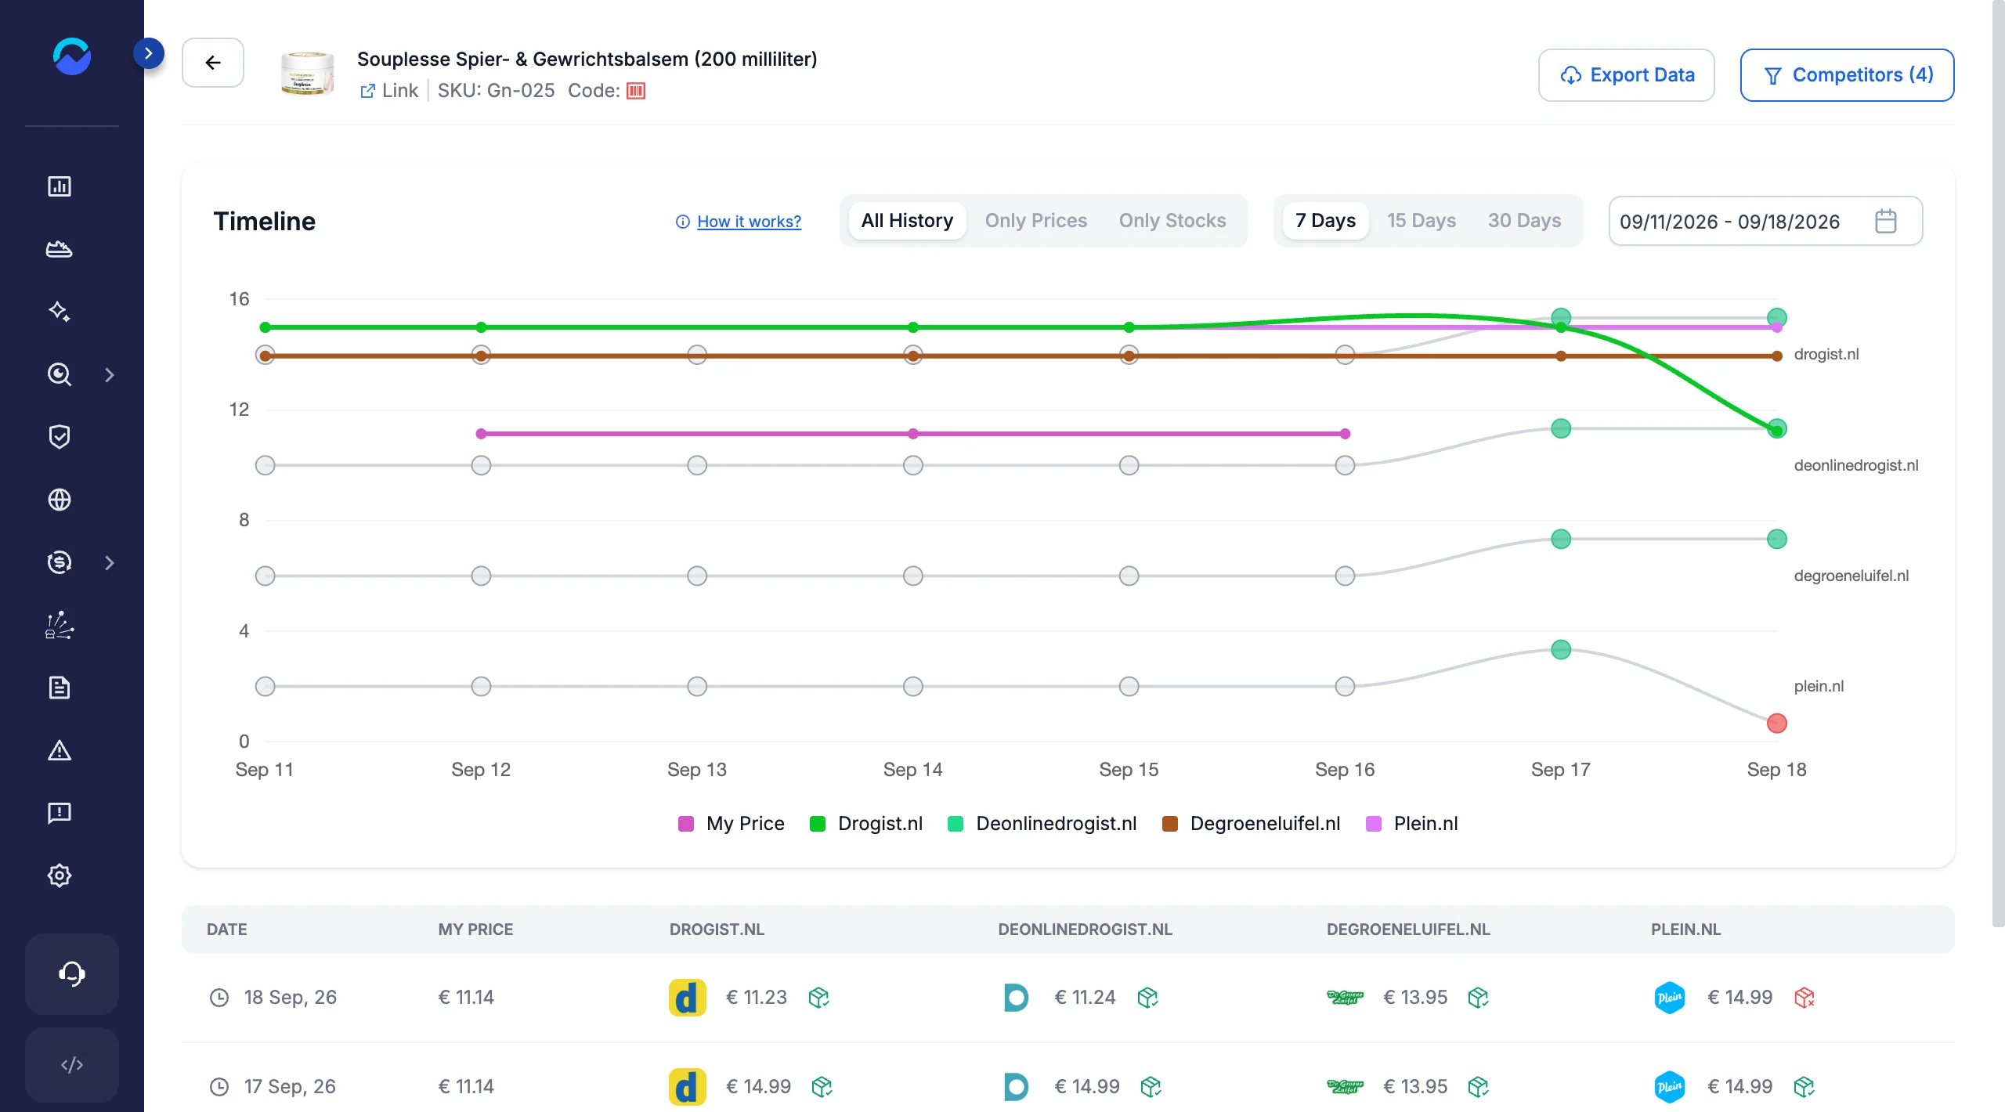
Task: Toggle Degroeneluifel.nl series in legend
Action: [x=1251, y=824]
